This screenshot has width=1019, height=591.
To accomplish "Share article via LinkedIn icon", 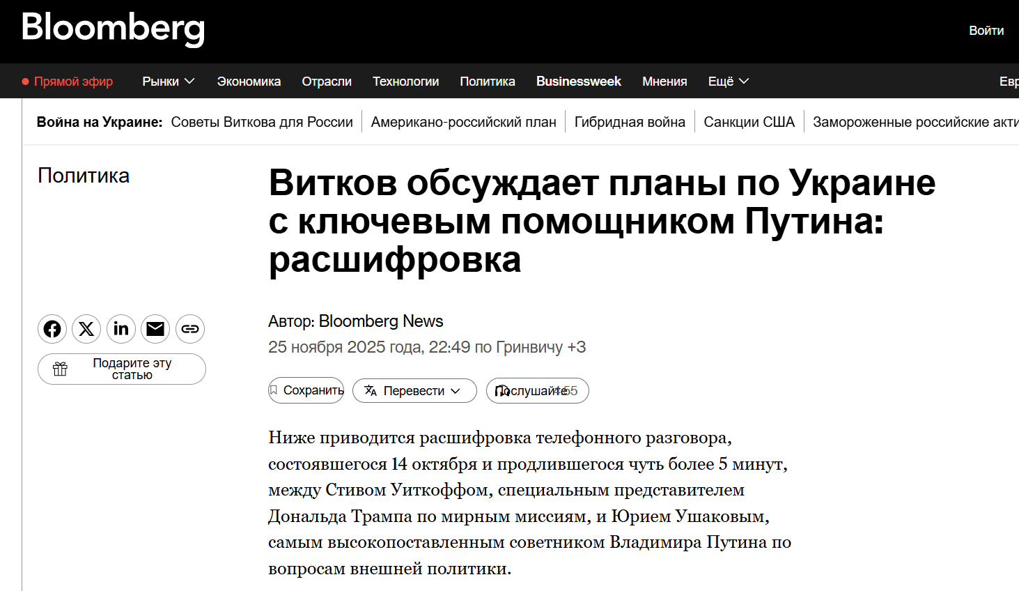I will (x=121, y=329).
